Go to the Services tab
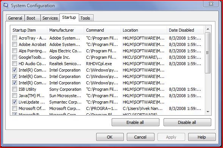 pyautogui.click(x=50, y=18)
